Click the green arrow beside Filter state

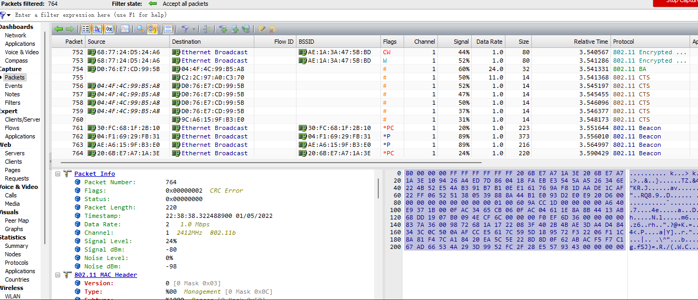153,4
